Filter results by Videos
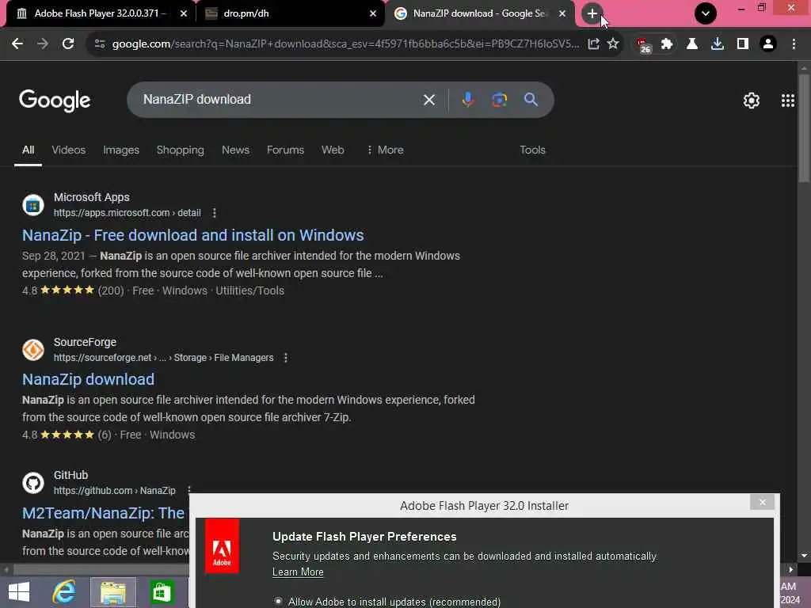 pos(68,150)
